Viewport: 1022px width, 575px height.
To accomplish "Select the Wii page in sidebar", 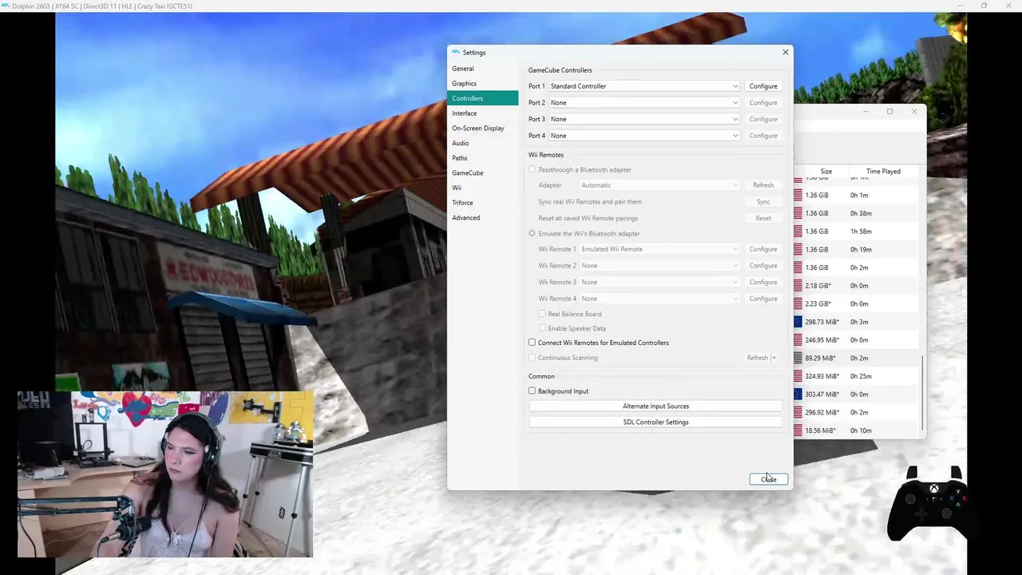I will 482,188.
